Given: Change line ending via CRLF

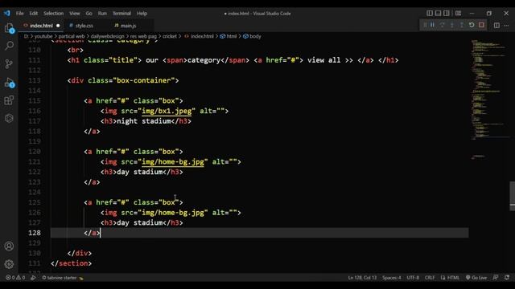Looking at the screenshot, I should [x=430, y=278].
